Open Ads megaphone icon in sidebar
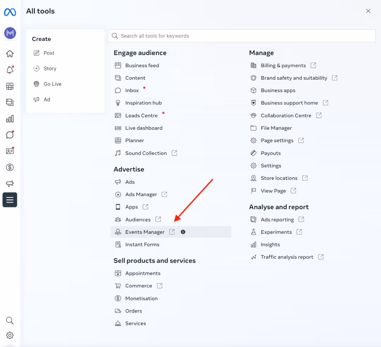Viewport: 381px width, 347px height. coord(10,184)
